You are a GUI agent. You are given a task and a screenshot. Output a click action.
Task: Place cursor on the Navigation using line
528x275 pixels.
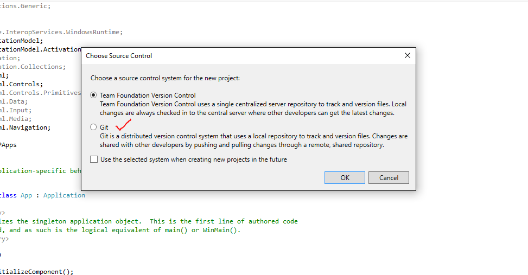point(33,127)
